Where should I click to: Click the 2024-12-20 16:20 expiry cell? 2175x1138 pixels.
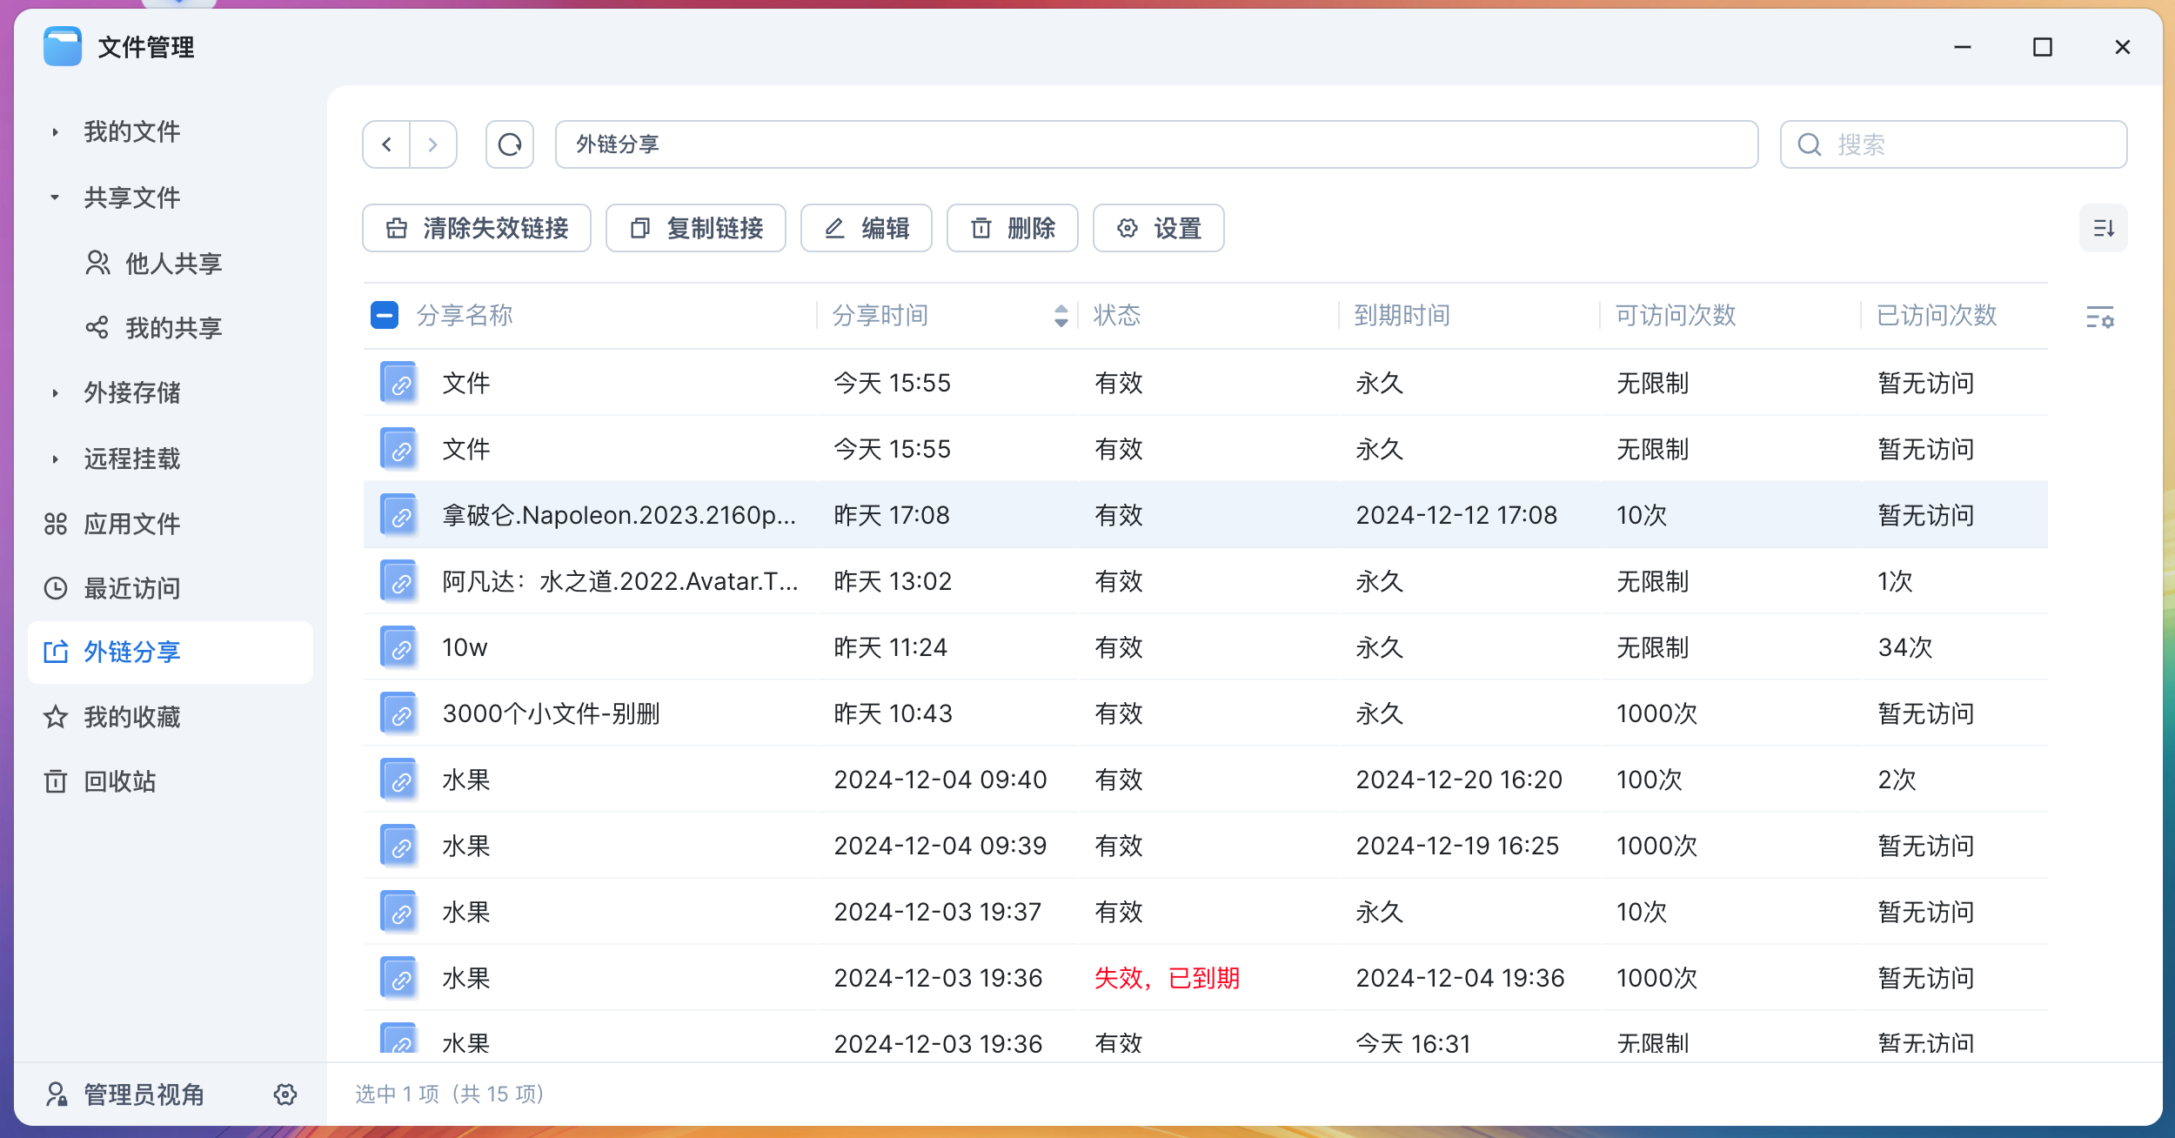coord(1459,780)
